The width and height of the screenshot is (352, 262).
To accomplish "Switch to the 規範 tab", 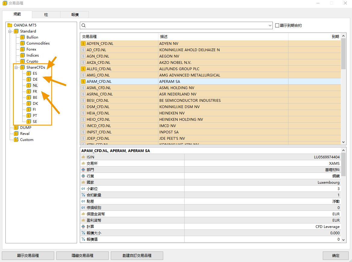I will [17, 14].
